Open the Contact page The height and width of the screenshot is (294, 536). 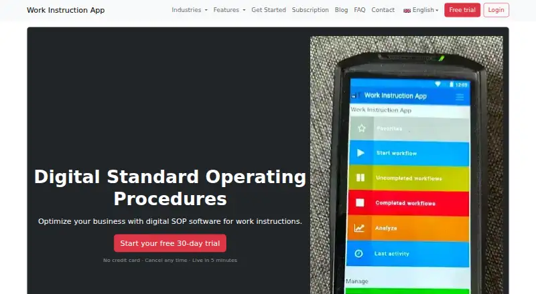[x=383, y=10]
